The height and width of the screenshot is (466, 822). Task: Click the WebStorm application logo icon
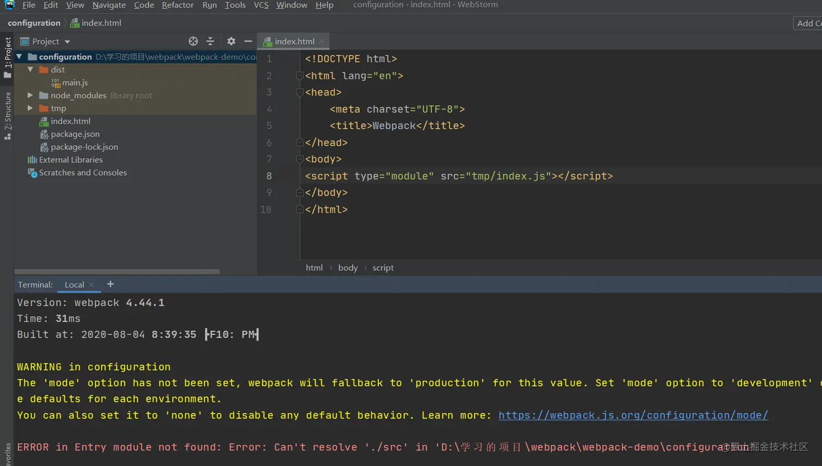click(9, 4)
